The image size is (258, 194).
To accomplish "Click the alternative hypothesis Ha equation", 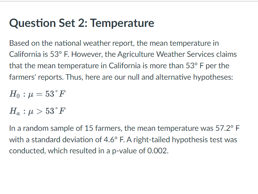I will [37, 111].
